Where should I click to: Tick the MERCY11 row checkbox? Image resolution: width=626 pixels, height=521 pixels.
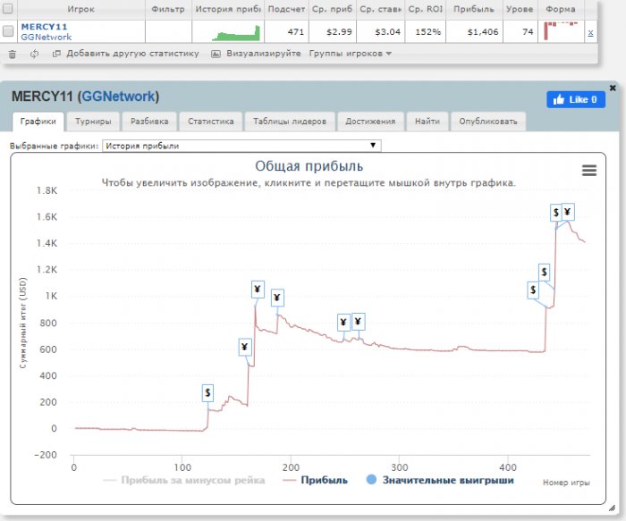click(x=9, y=32)
